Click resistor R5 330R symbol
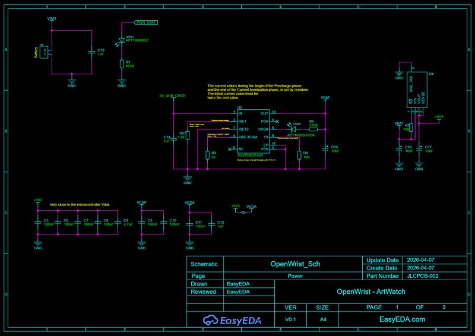This screenshot has width=475, height=336. click(313, 129)
